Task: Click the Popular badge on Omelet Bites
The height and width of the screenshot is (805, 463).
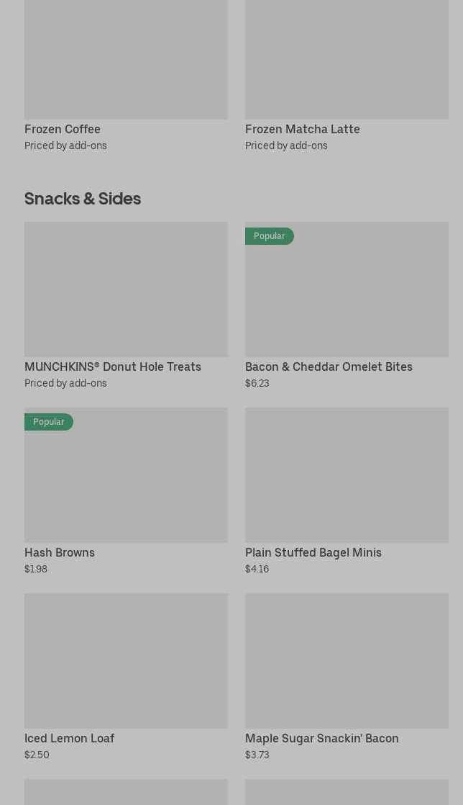Action: [269, 236]
